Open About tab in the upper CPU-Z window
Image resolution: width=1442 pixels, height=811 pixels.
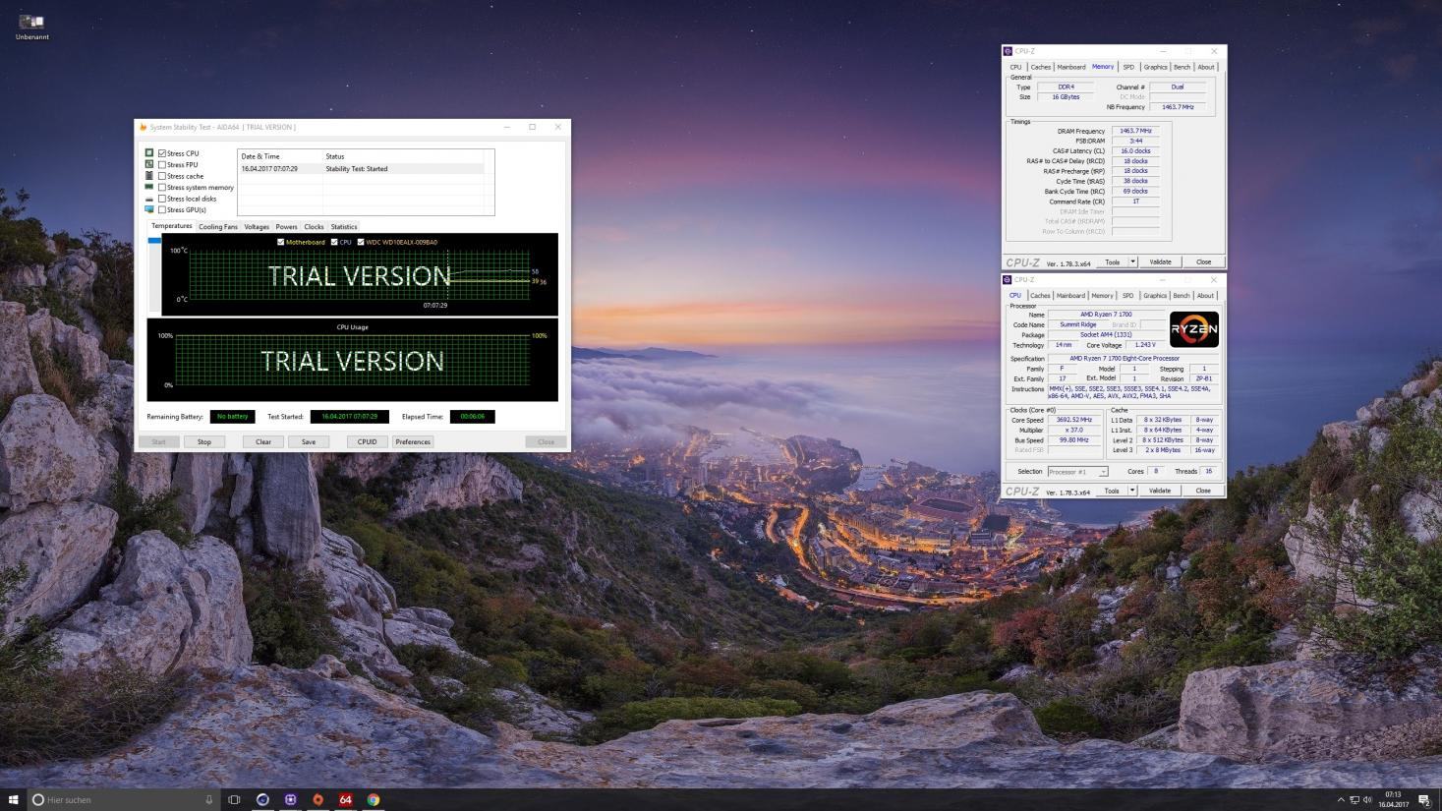[1205, 67]
